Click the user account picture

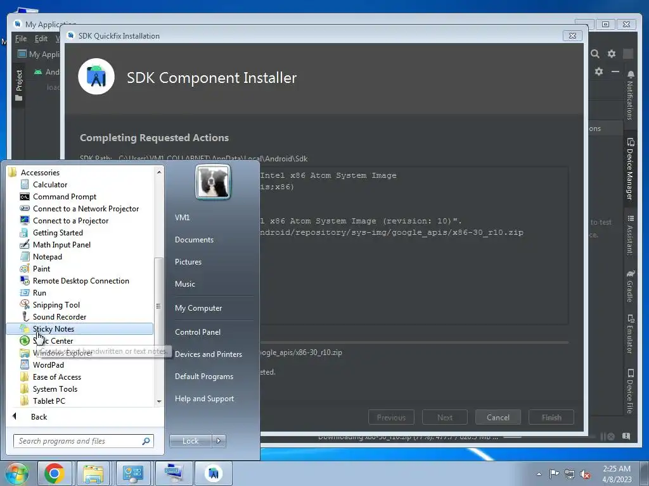click(213, 182)
